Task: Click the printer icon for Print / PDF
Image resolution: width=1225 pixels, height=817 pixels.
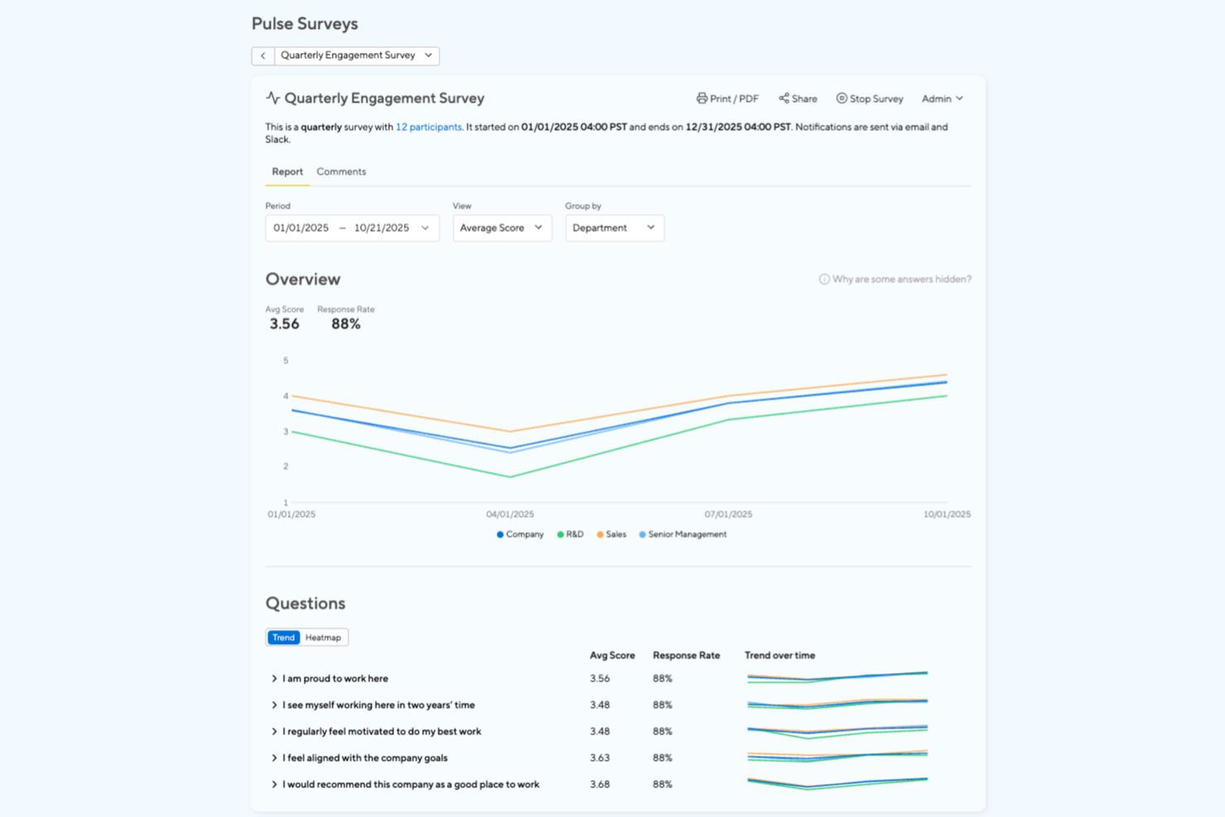Action: tap(702, 99)
